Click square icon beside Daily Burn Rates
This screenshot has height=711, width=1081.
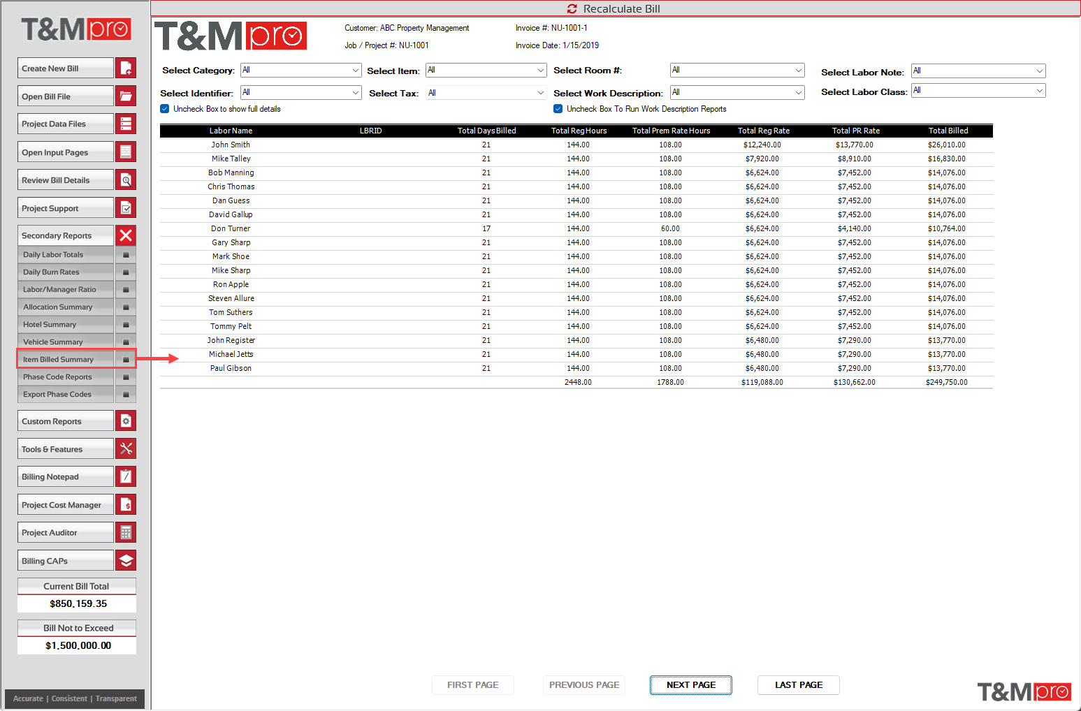point(126,272)
